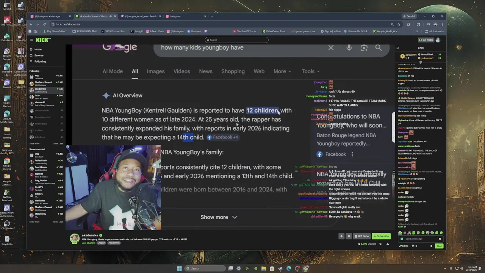Collapse the chat panel arrow icon
The width and height of the screenshot is (485, 273).
[x=398, y=48]
